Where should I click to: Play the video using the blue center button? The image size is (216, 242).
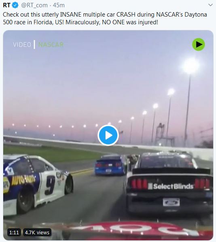(108, 135)
